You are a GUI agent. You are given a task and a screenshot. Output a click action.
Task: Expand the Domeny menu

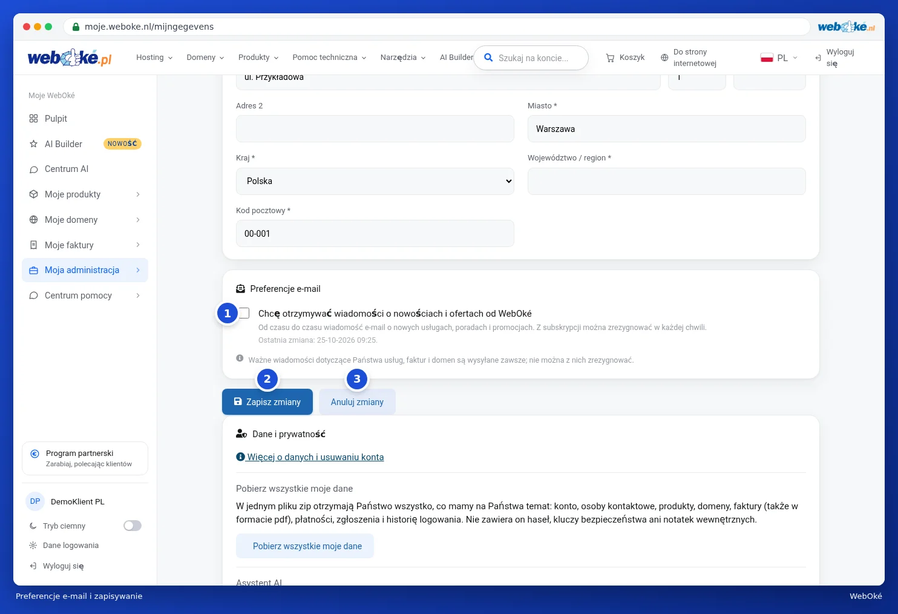[205, 58]
